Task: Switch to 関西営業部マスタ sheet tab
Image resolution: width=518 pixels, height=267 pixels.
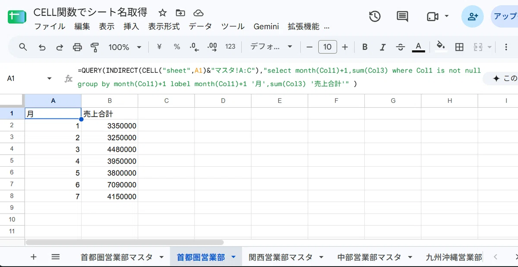Action: point(281,257)
